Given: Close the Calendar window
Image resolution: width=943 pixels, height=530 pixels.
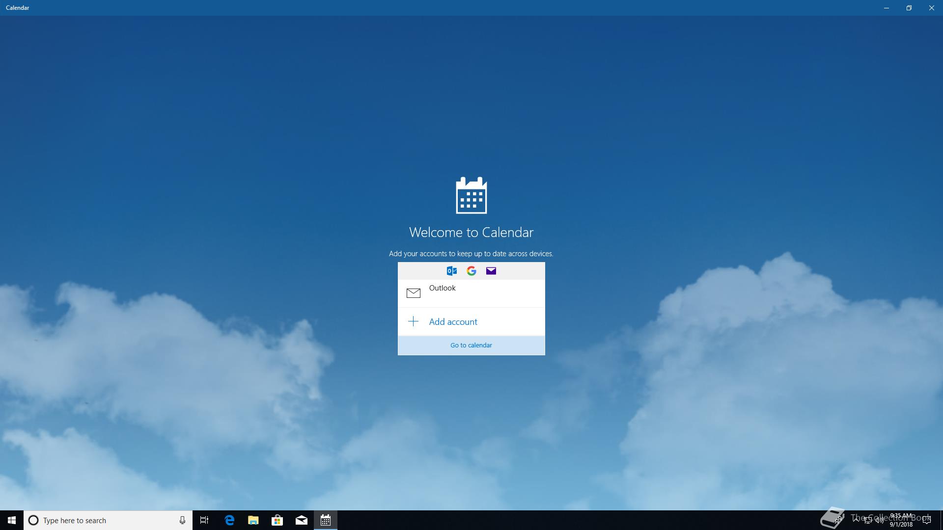Looking at the screenshot, I should pyautogui.click(x=932, y=8).
